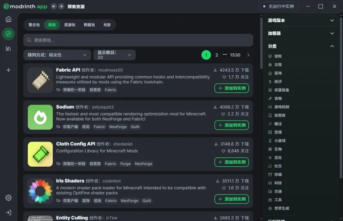This screenshot has height=221, width=343.
Task: Open the Entity Culling title link
Action: tap(72, 218)
